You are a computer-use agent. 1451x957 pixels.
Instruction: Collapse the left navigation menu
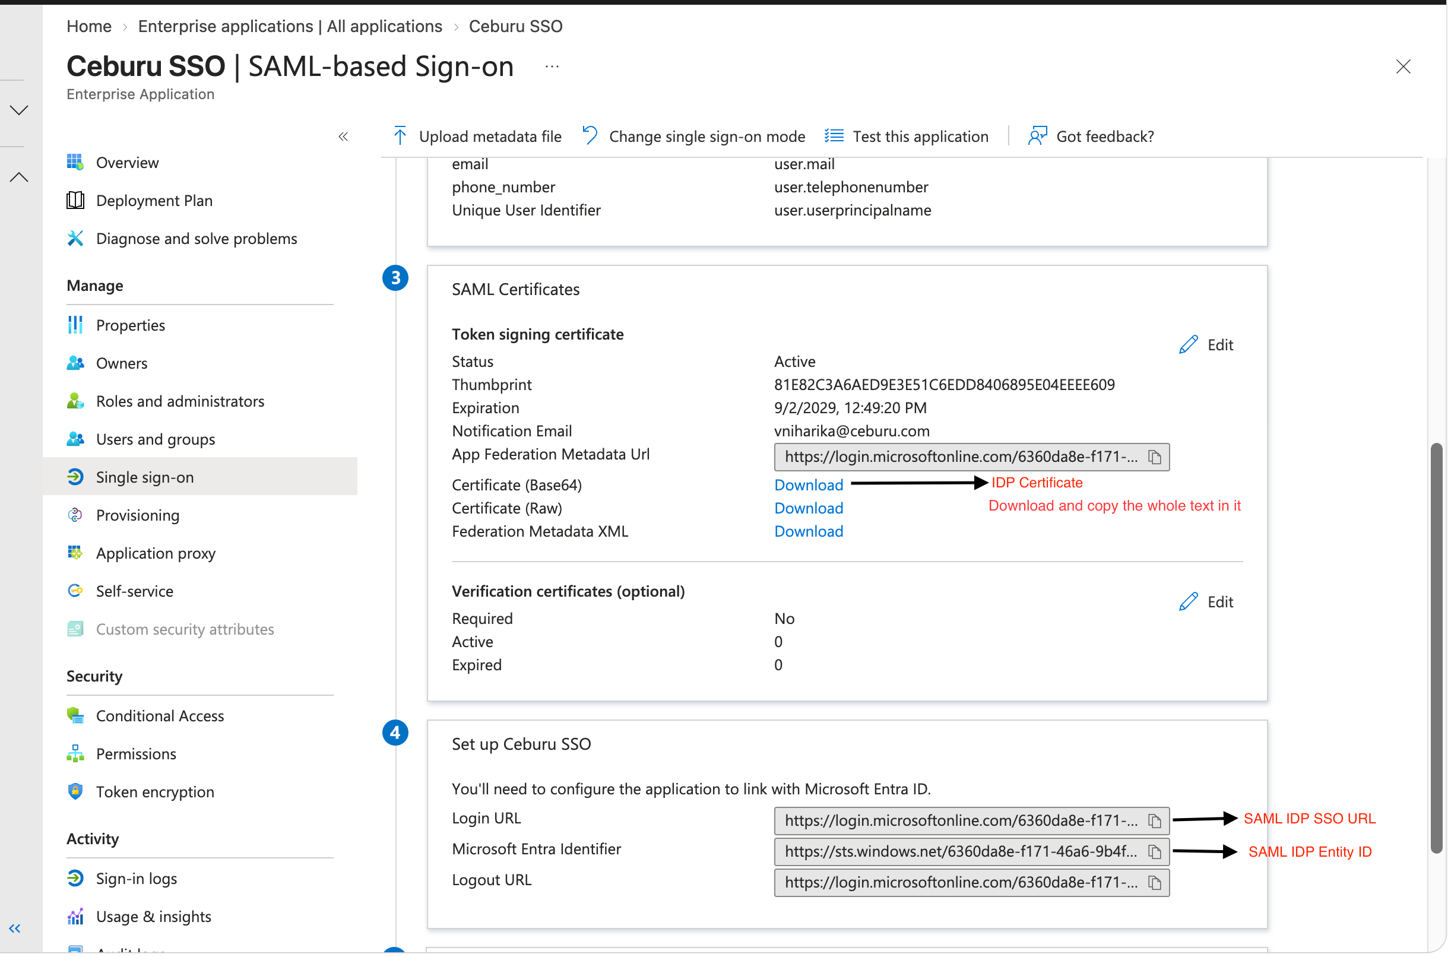pos(344,137)
